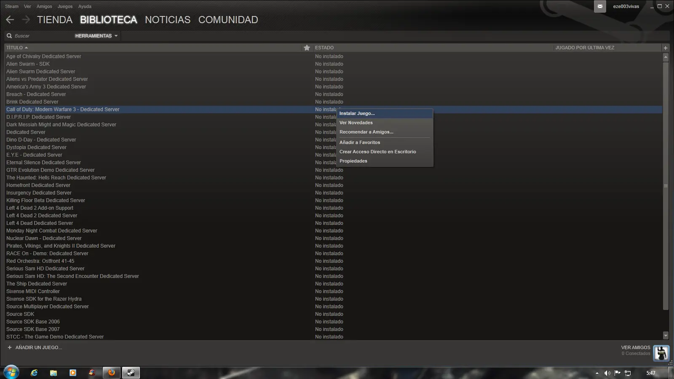
Task: Open the COMUNIDAD section
Action: (x=228, y=20)
